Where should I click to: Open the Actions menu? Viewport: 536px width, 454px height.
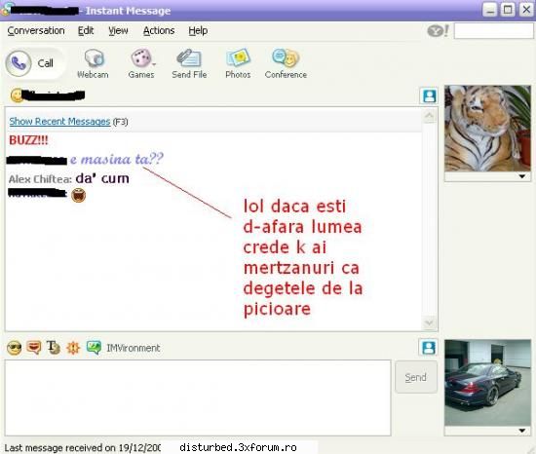159,31
